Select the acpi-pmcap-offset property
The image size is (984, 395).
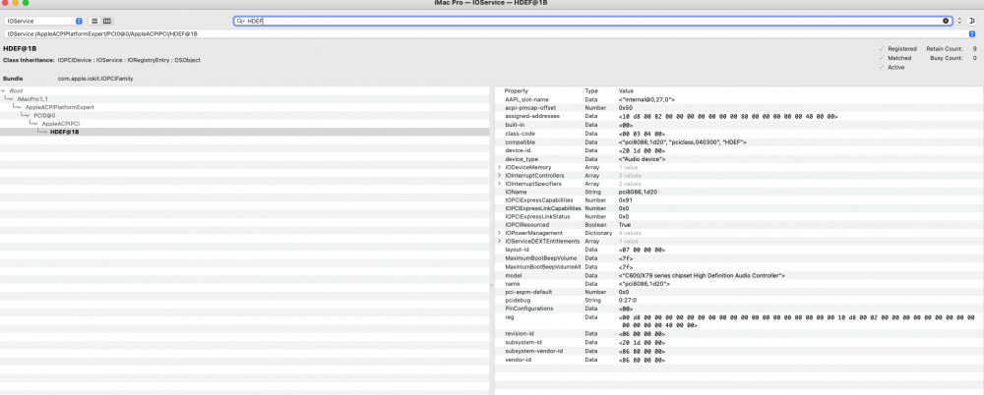coord(739,108)
